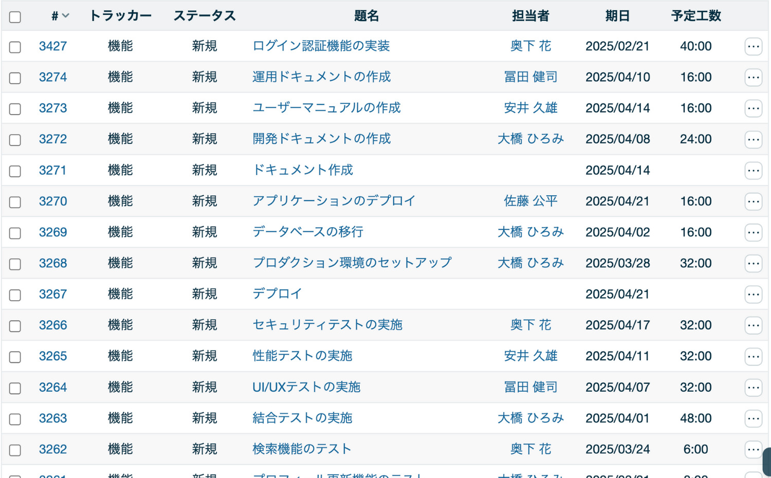The width and height of the screenshot is (771, 478).
Task: Open assignee 安井 久雄 on issue 3265
Action: (530, 356)
